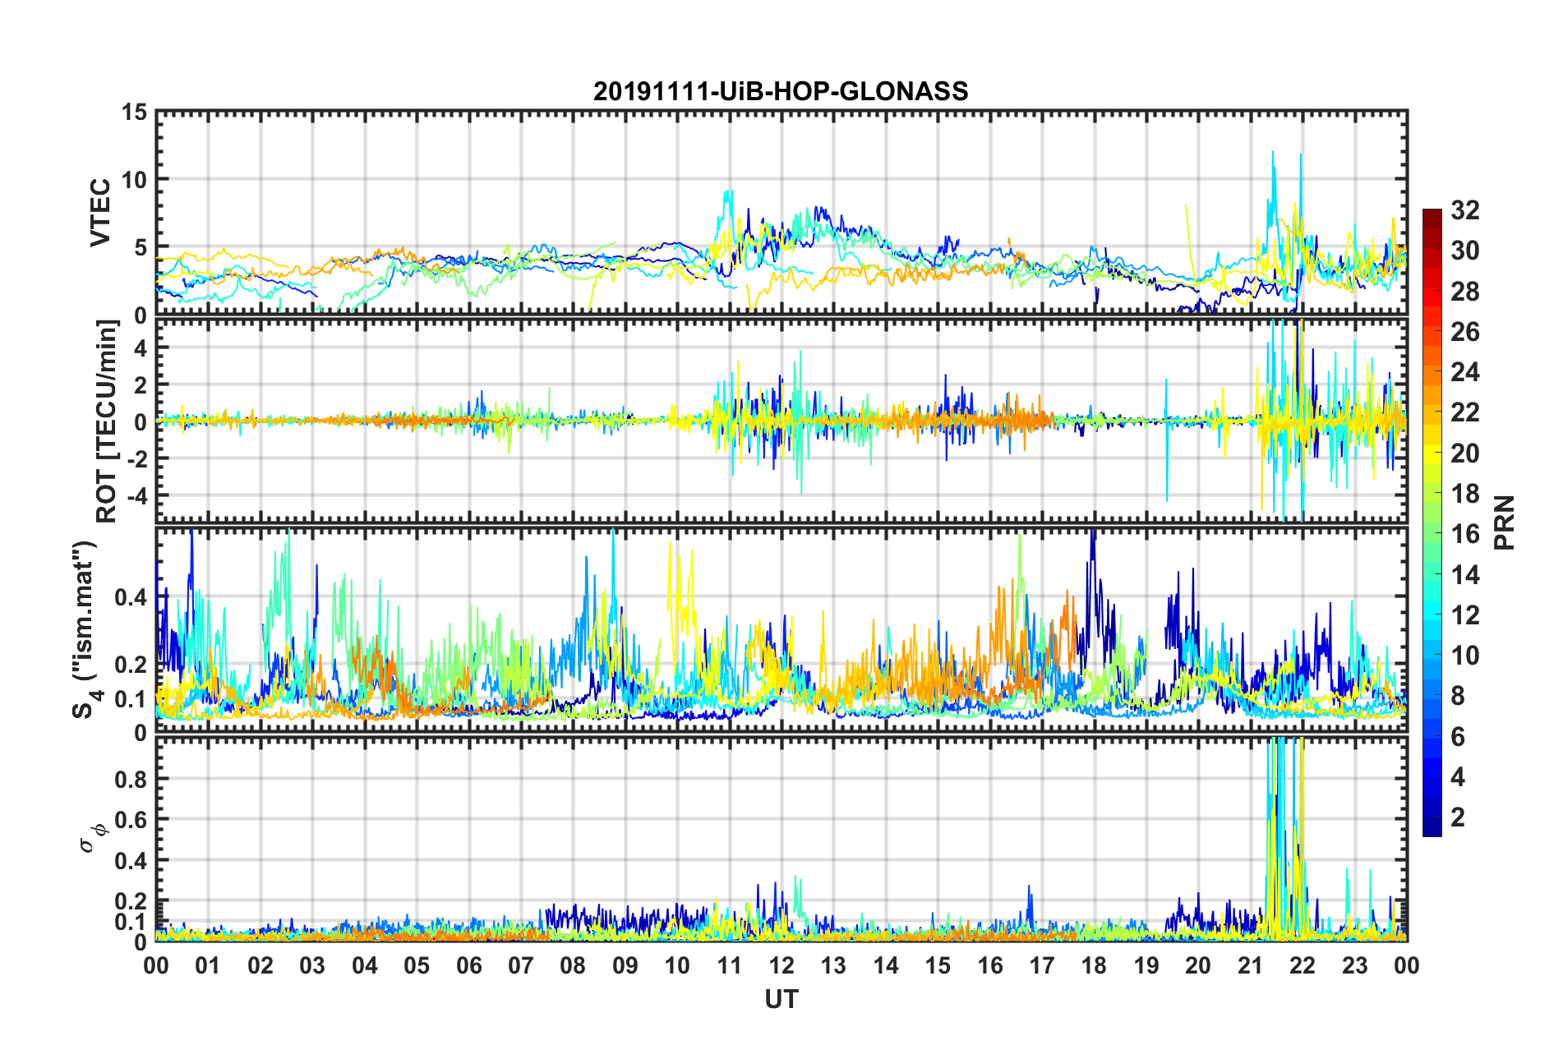1563x1045 pixels.
Task: Click the plot title 20191111-UiB-HOP-GLONASS
Action: coord(781,91)
